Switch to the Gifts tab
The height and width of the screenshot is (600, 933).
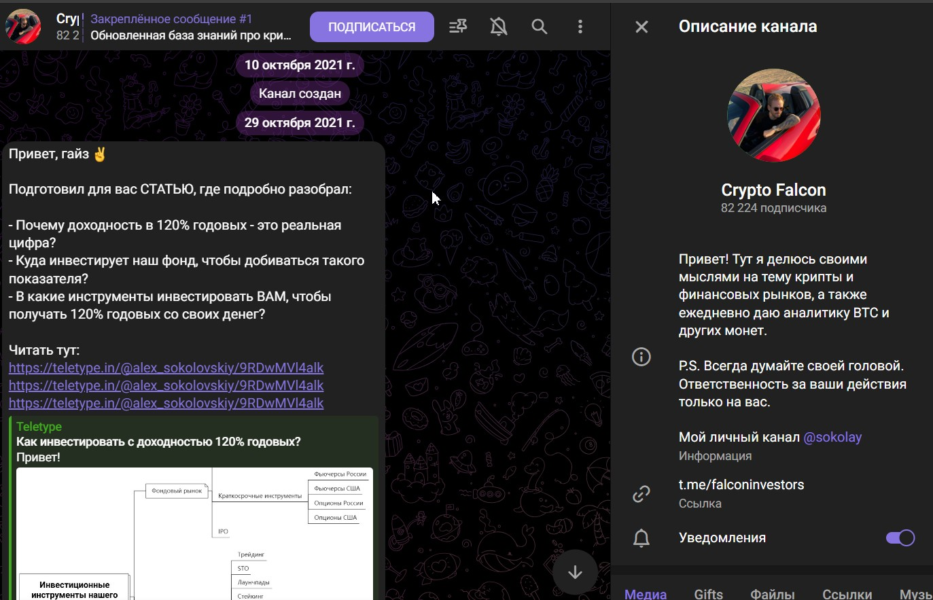point(708,593)
